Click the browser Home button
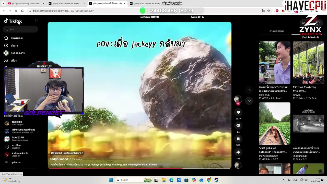 (x=22, y=11)
